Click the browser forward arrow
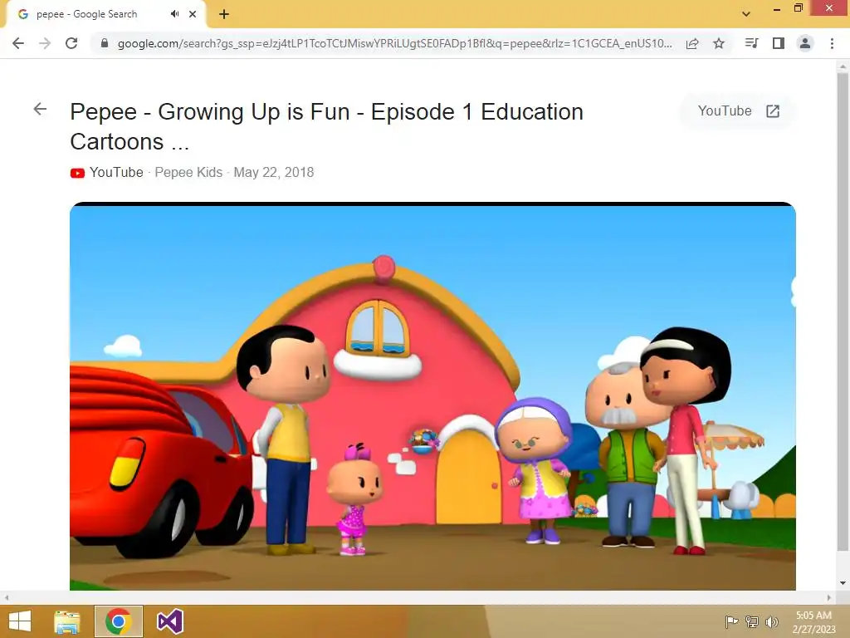The height and width of the screenshot is (638, 850). pos(45,43)
